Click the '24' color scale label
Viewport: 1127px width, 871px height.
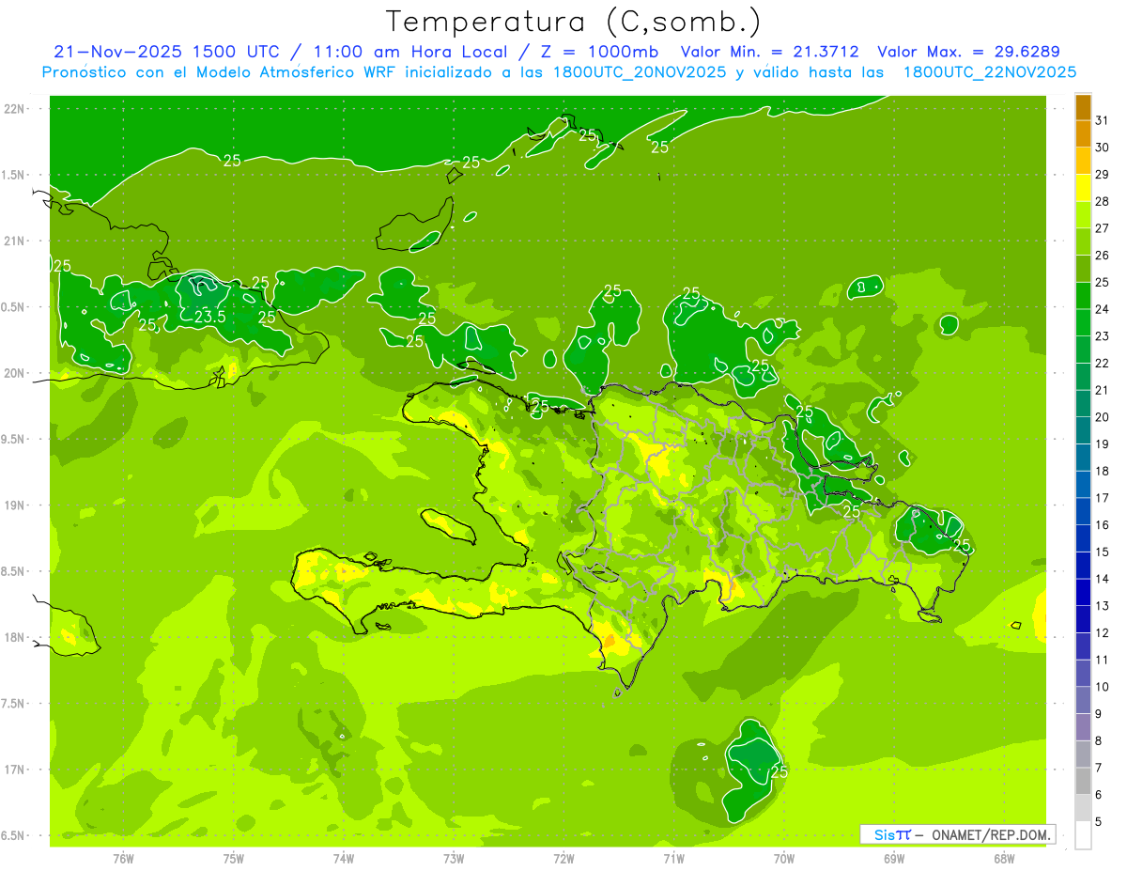coord(1102,309)
